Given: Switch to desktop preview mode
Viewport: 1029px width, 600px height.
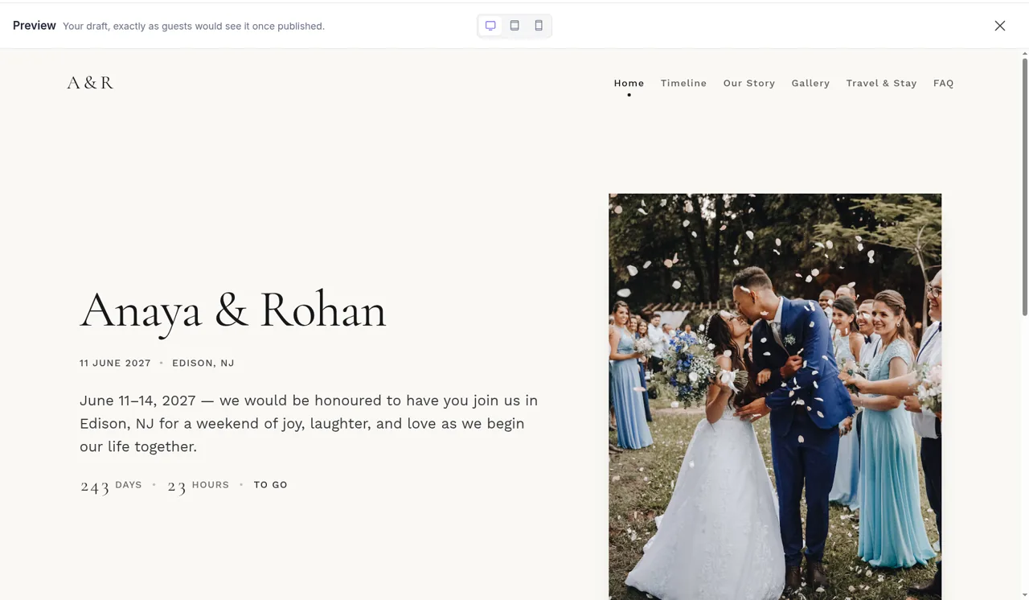Looking at the screenshot, I should (x=490, y=26).
